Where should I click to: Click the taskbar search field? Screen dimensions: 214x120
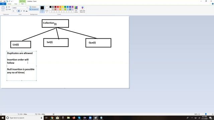tap(24, 118)
